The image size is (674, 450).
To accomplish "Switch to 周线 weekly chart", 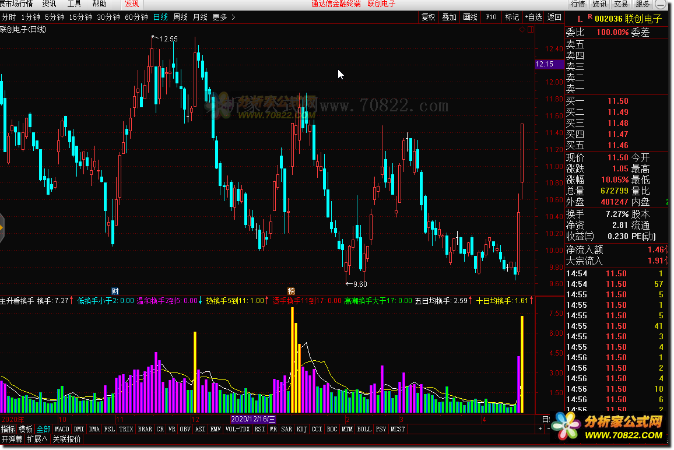I will (180, 17).
